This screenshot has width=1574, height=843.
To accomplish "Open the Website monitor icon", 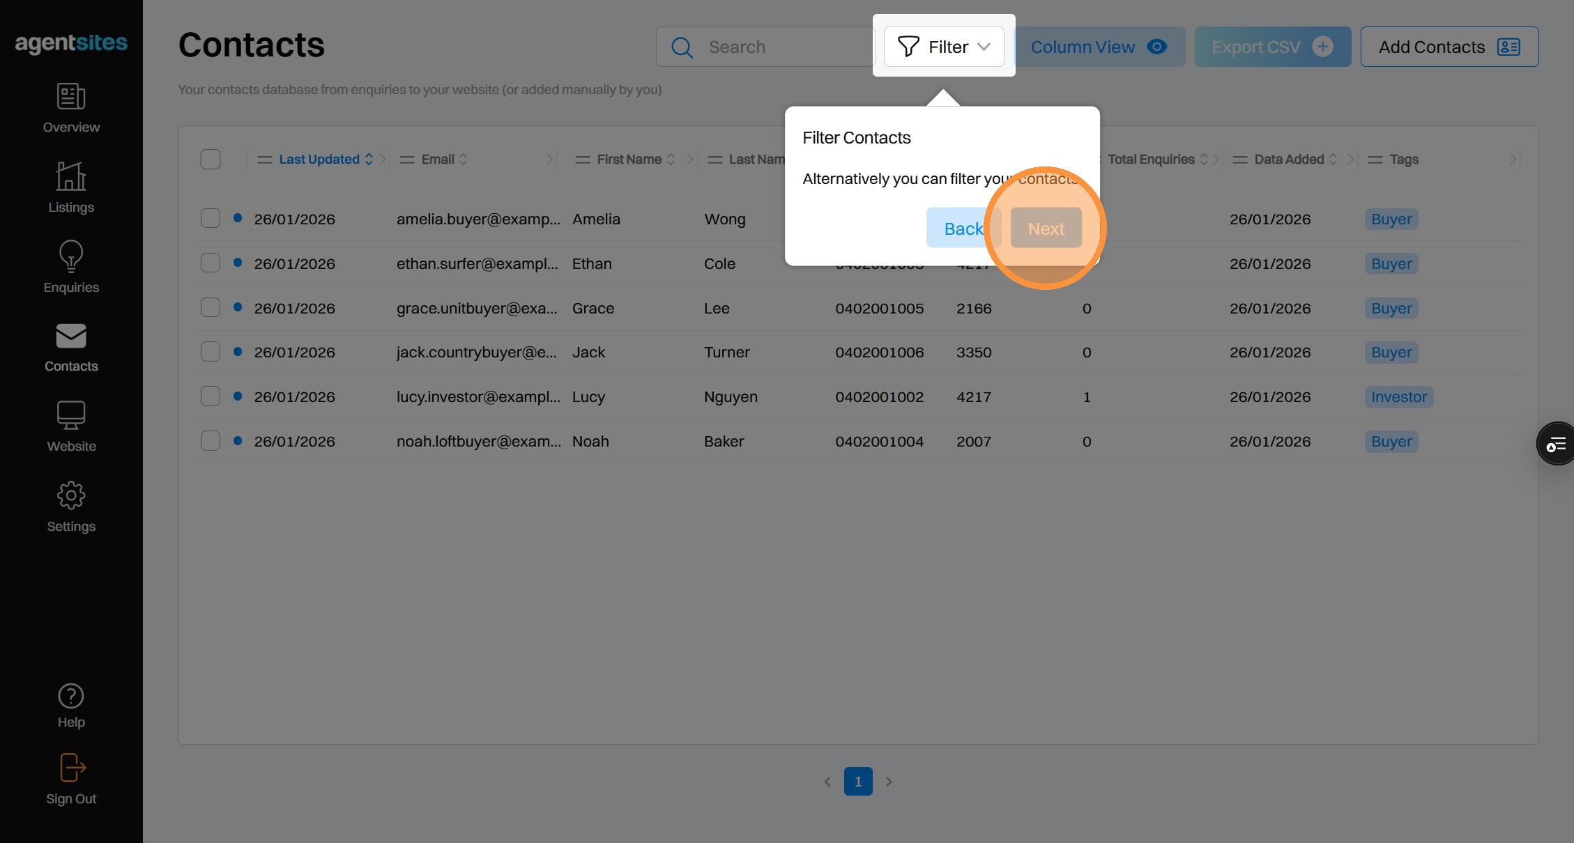I will [71, 416].
